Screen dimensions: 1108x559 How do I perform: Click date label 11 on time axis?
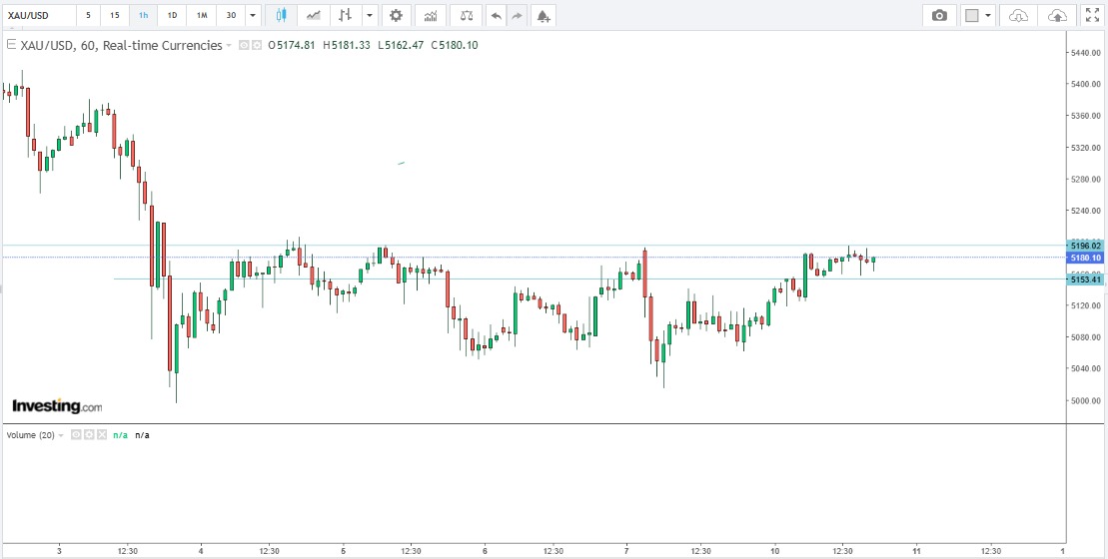(916, 551)
